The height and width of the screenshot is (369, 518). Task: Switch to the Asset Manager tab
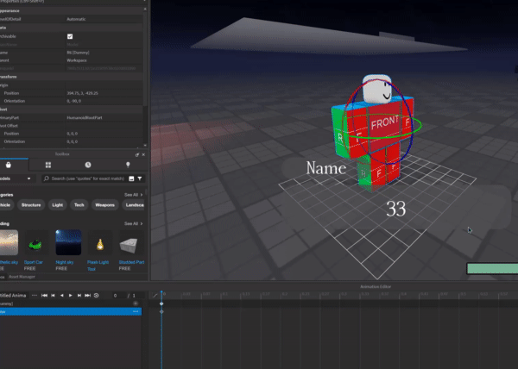pos(22,277)
